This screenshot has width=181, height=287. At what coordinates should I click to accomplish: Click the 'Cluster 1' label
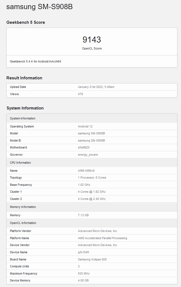point(16,192)
